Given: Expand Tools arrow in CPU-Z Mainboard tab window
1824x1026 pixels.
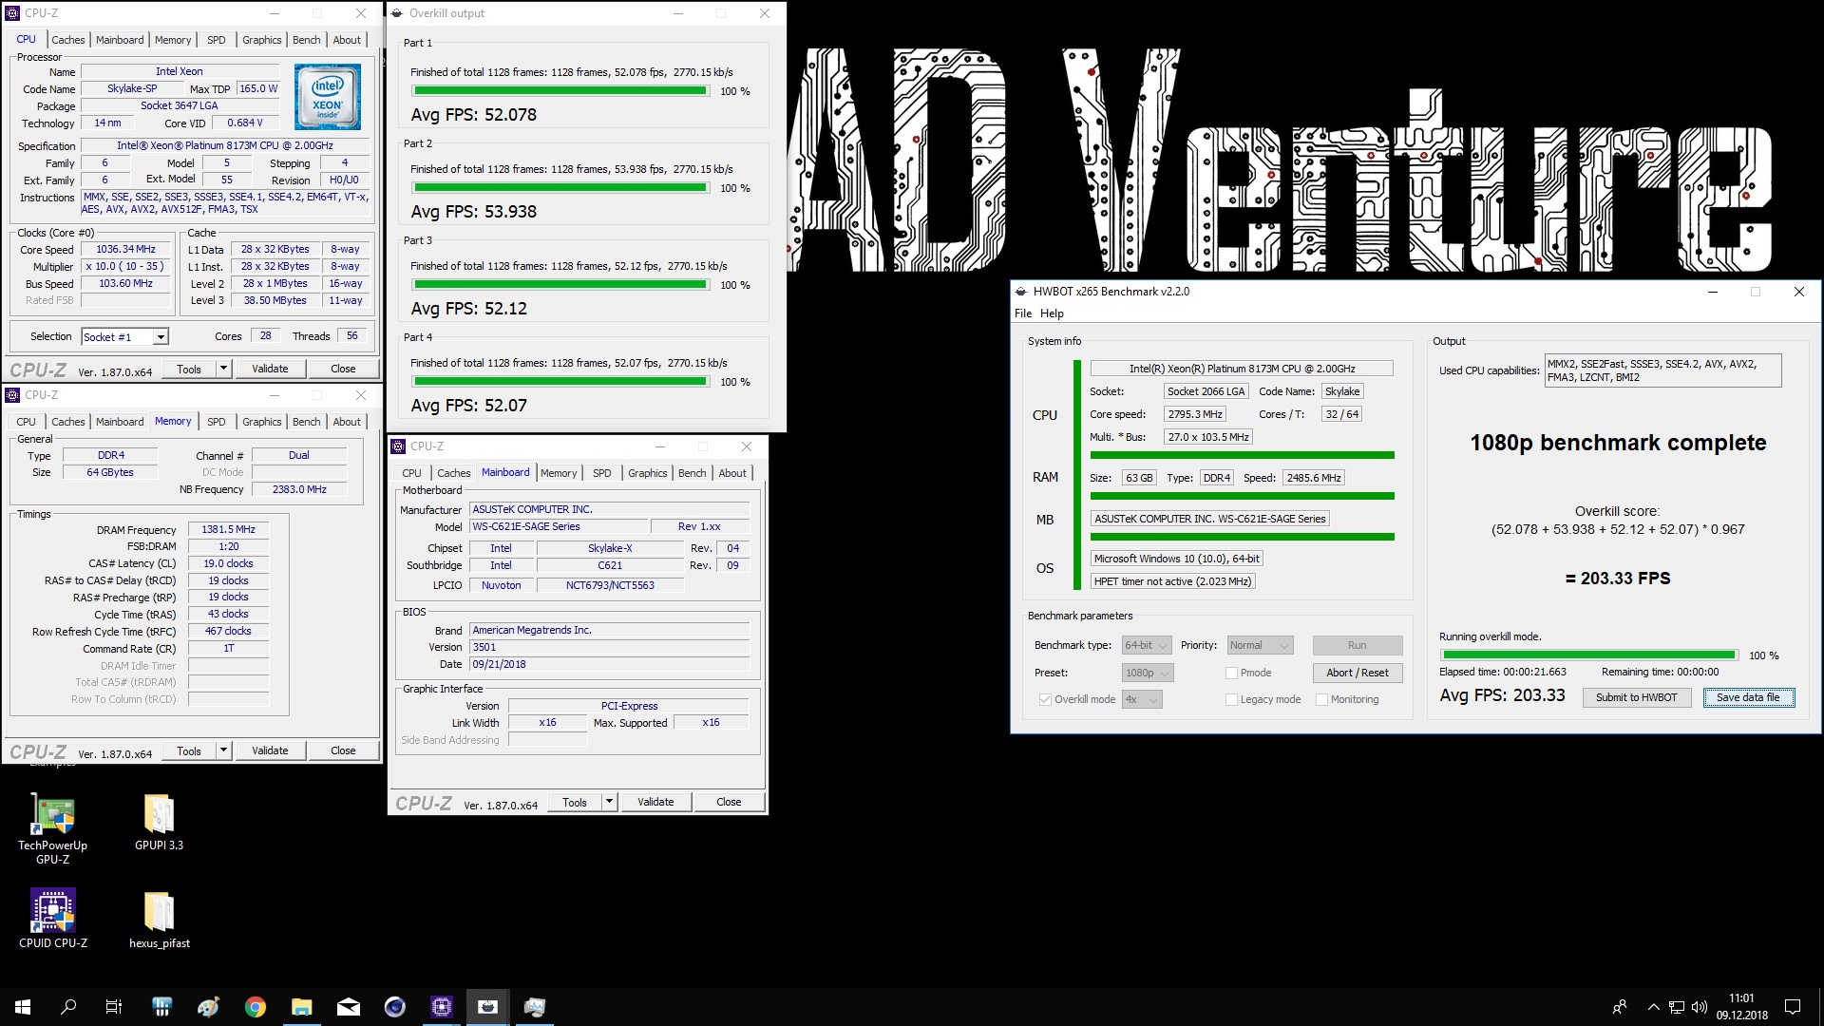Looking at the screenshot, I should [x=609, y=802].
